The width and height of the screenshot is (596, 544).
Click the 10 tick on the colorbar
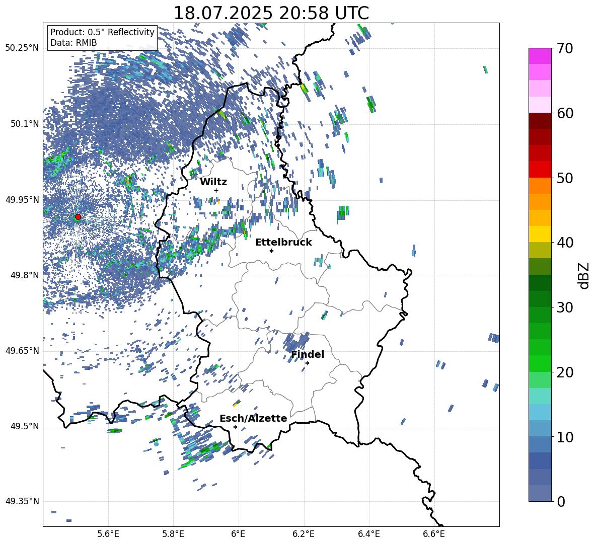coord(565,437)
